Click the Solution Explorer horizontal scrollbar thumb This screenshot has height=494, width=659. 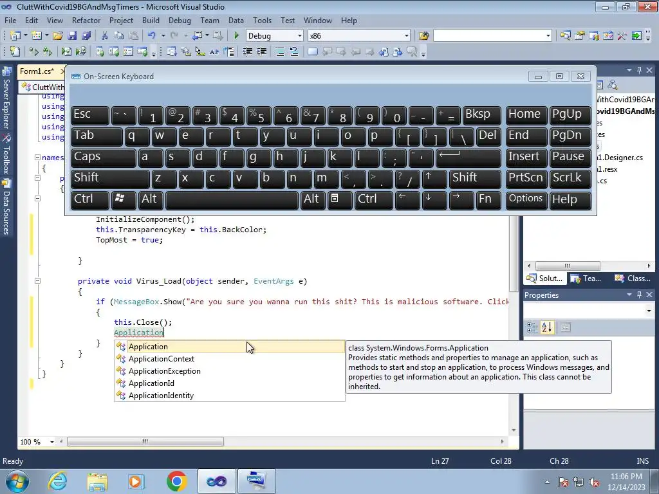(x=568, y=266)
